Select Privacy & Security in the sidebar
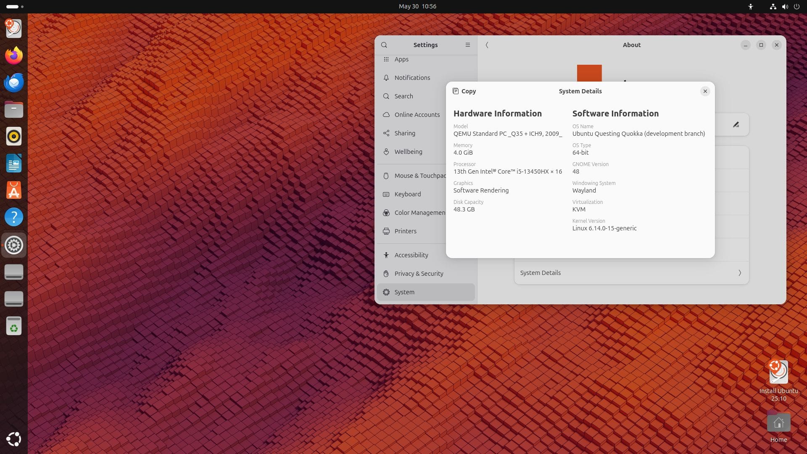 [x=418, y=273]
